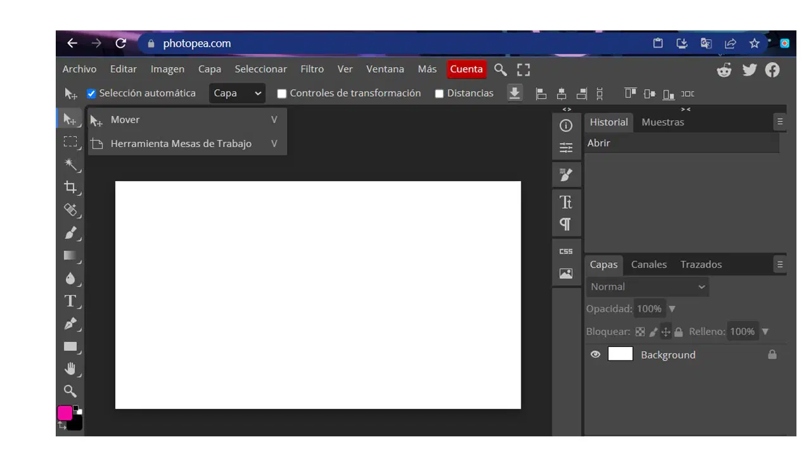Open the Reddit link icon

tap(724, 70)
